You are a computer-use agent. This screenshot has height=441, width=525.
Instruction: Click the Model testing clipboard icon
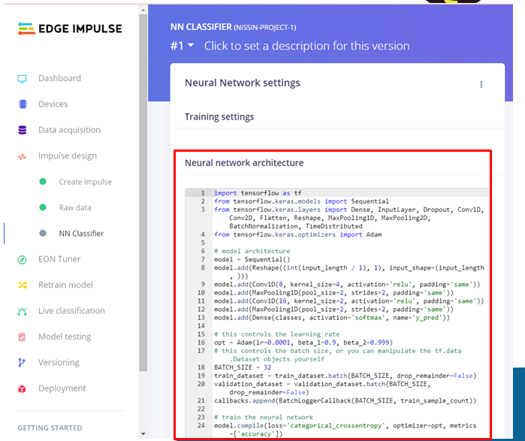pyautogui.click(x=22, y=337)
